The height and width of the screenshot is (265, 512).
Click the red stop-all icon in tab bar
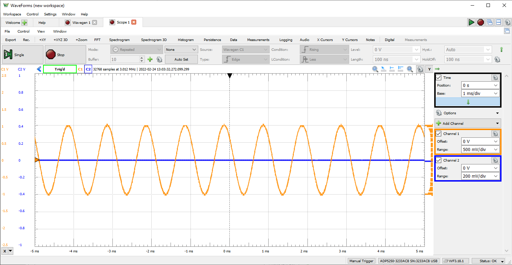tap(480, 22)
